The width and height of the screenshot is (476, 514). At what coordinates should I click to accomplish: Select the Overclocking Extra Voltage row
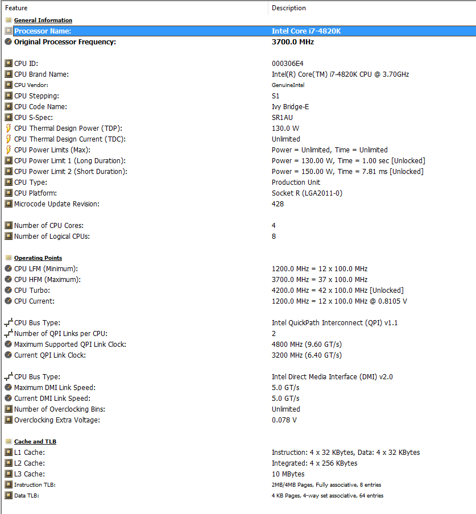click(x=240, y=420)
